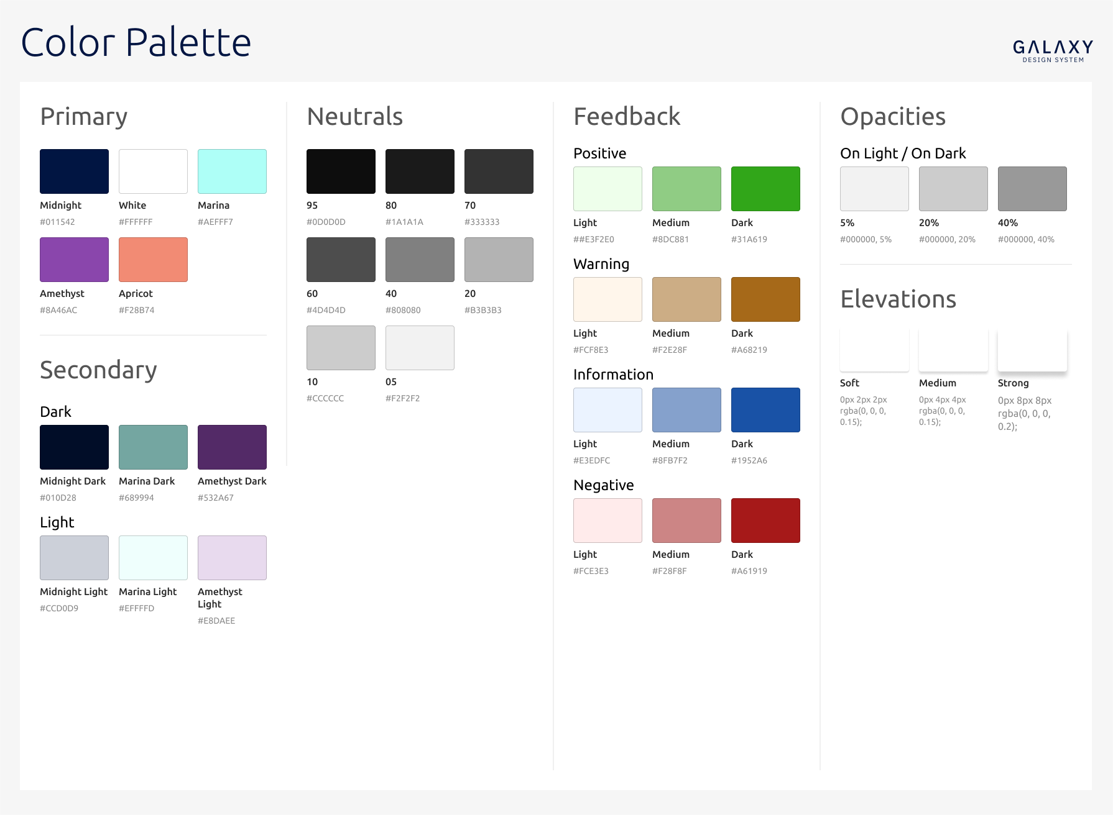
Task: Click the Galaxy Design System logo
Action: tap(1053, 51)
